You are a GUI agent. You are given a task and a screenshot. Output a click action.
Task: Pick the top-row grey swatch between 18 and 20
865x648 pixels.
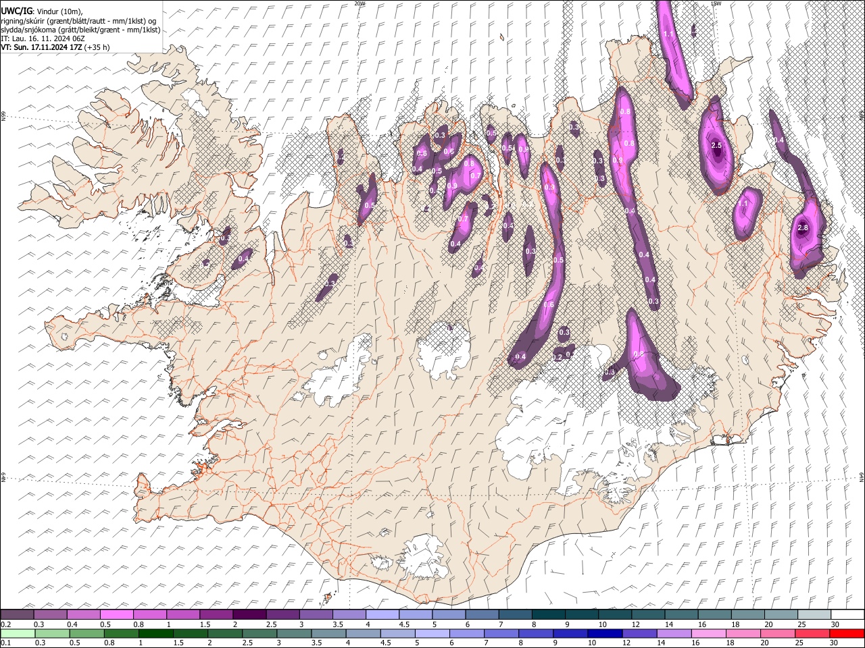(x=747, y=614)
